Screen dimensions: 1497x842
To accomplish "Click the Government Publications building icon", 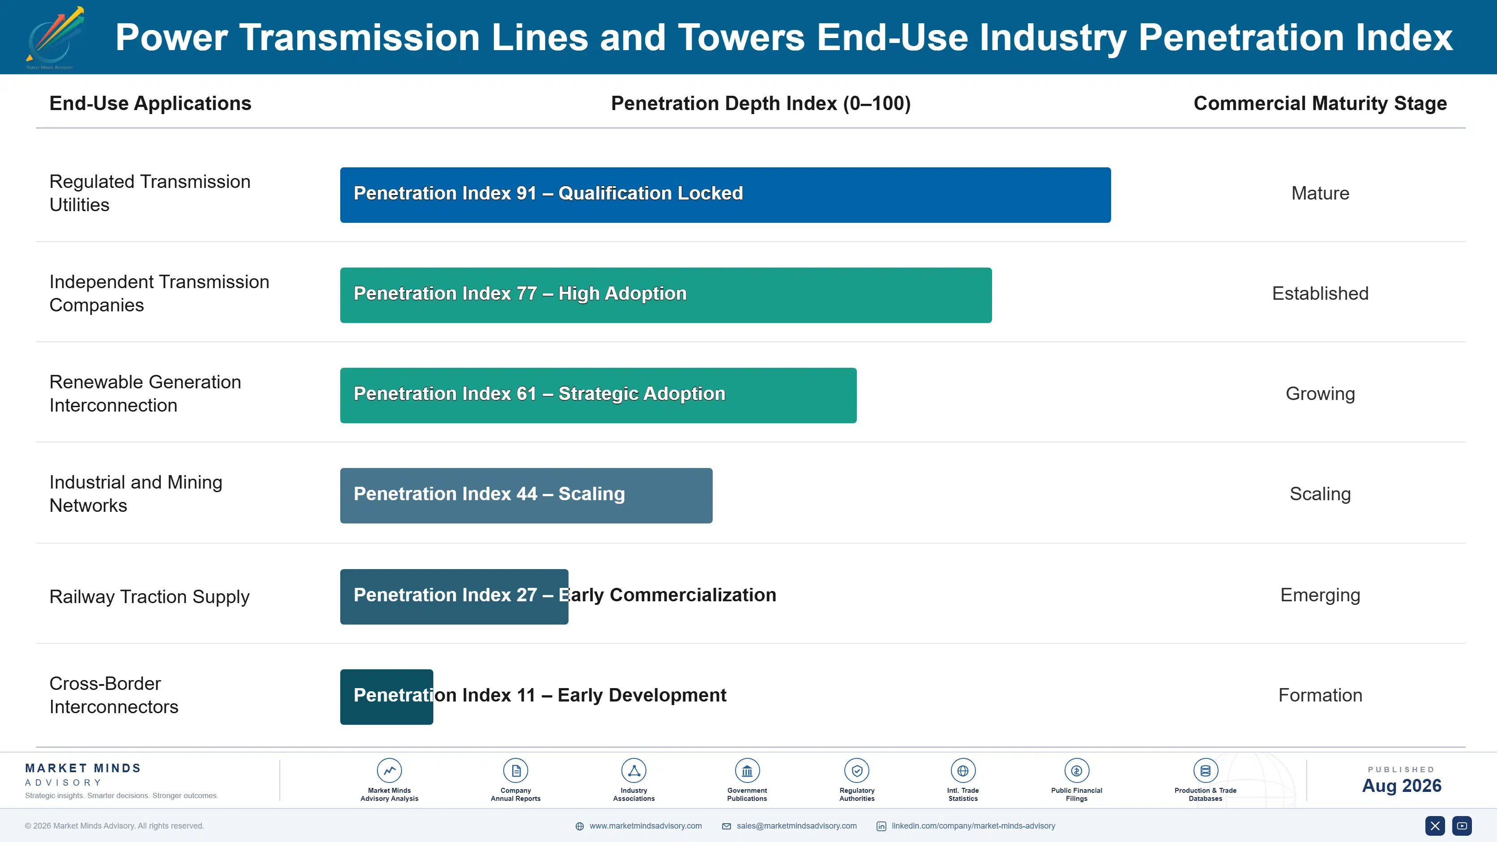I will 747,770.
